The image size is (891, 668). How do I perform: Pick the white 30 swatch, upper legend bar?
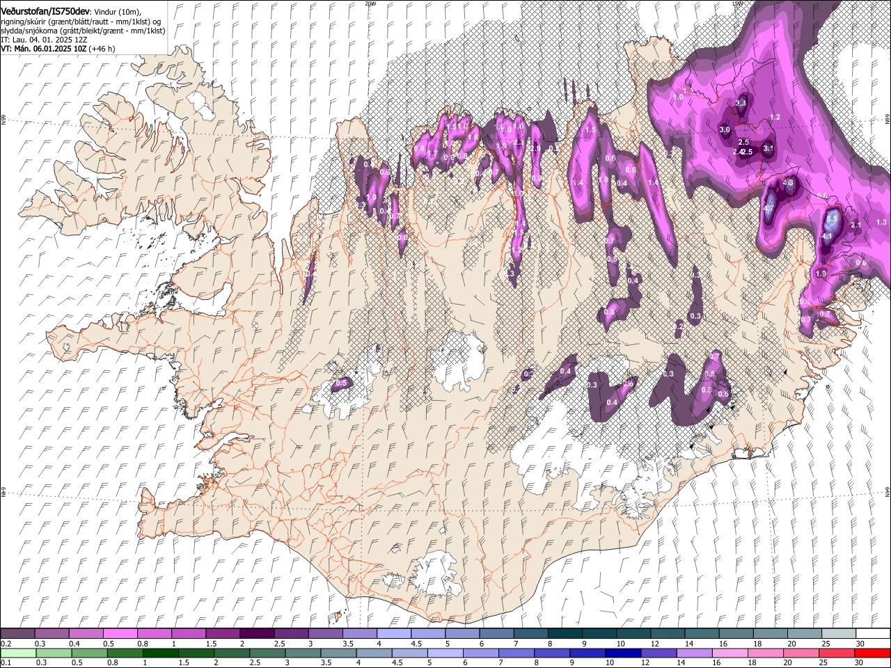click(872, 633)
